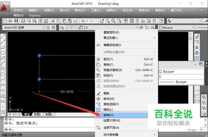Click the Erase tool in Modify toolbar
208x137 pixels.
[197, 36]
